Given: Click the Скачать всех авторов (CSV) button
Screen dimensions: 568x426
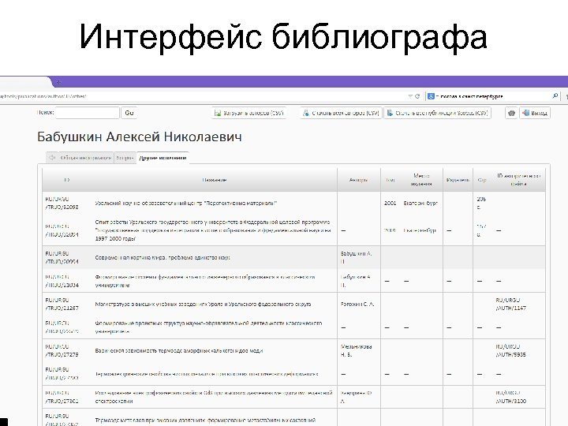Looking at the screenshot, I should pyautogui.click(x=341, y=113).
